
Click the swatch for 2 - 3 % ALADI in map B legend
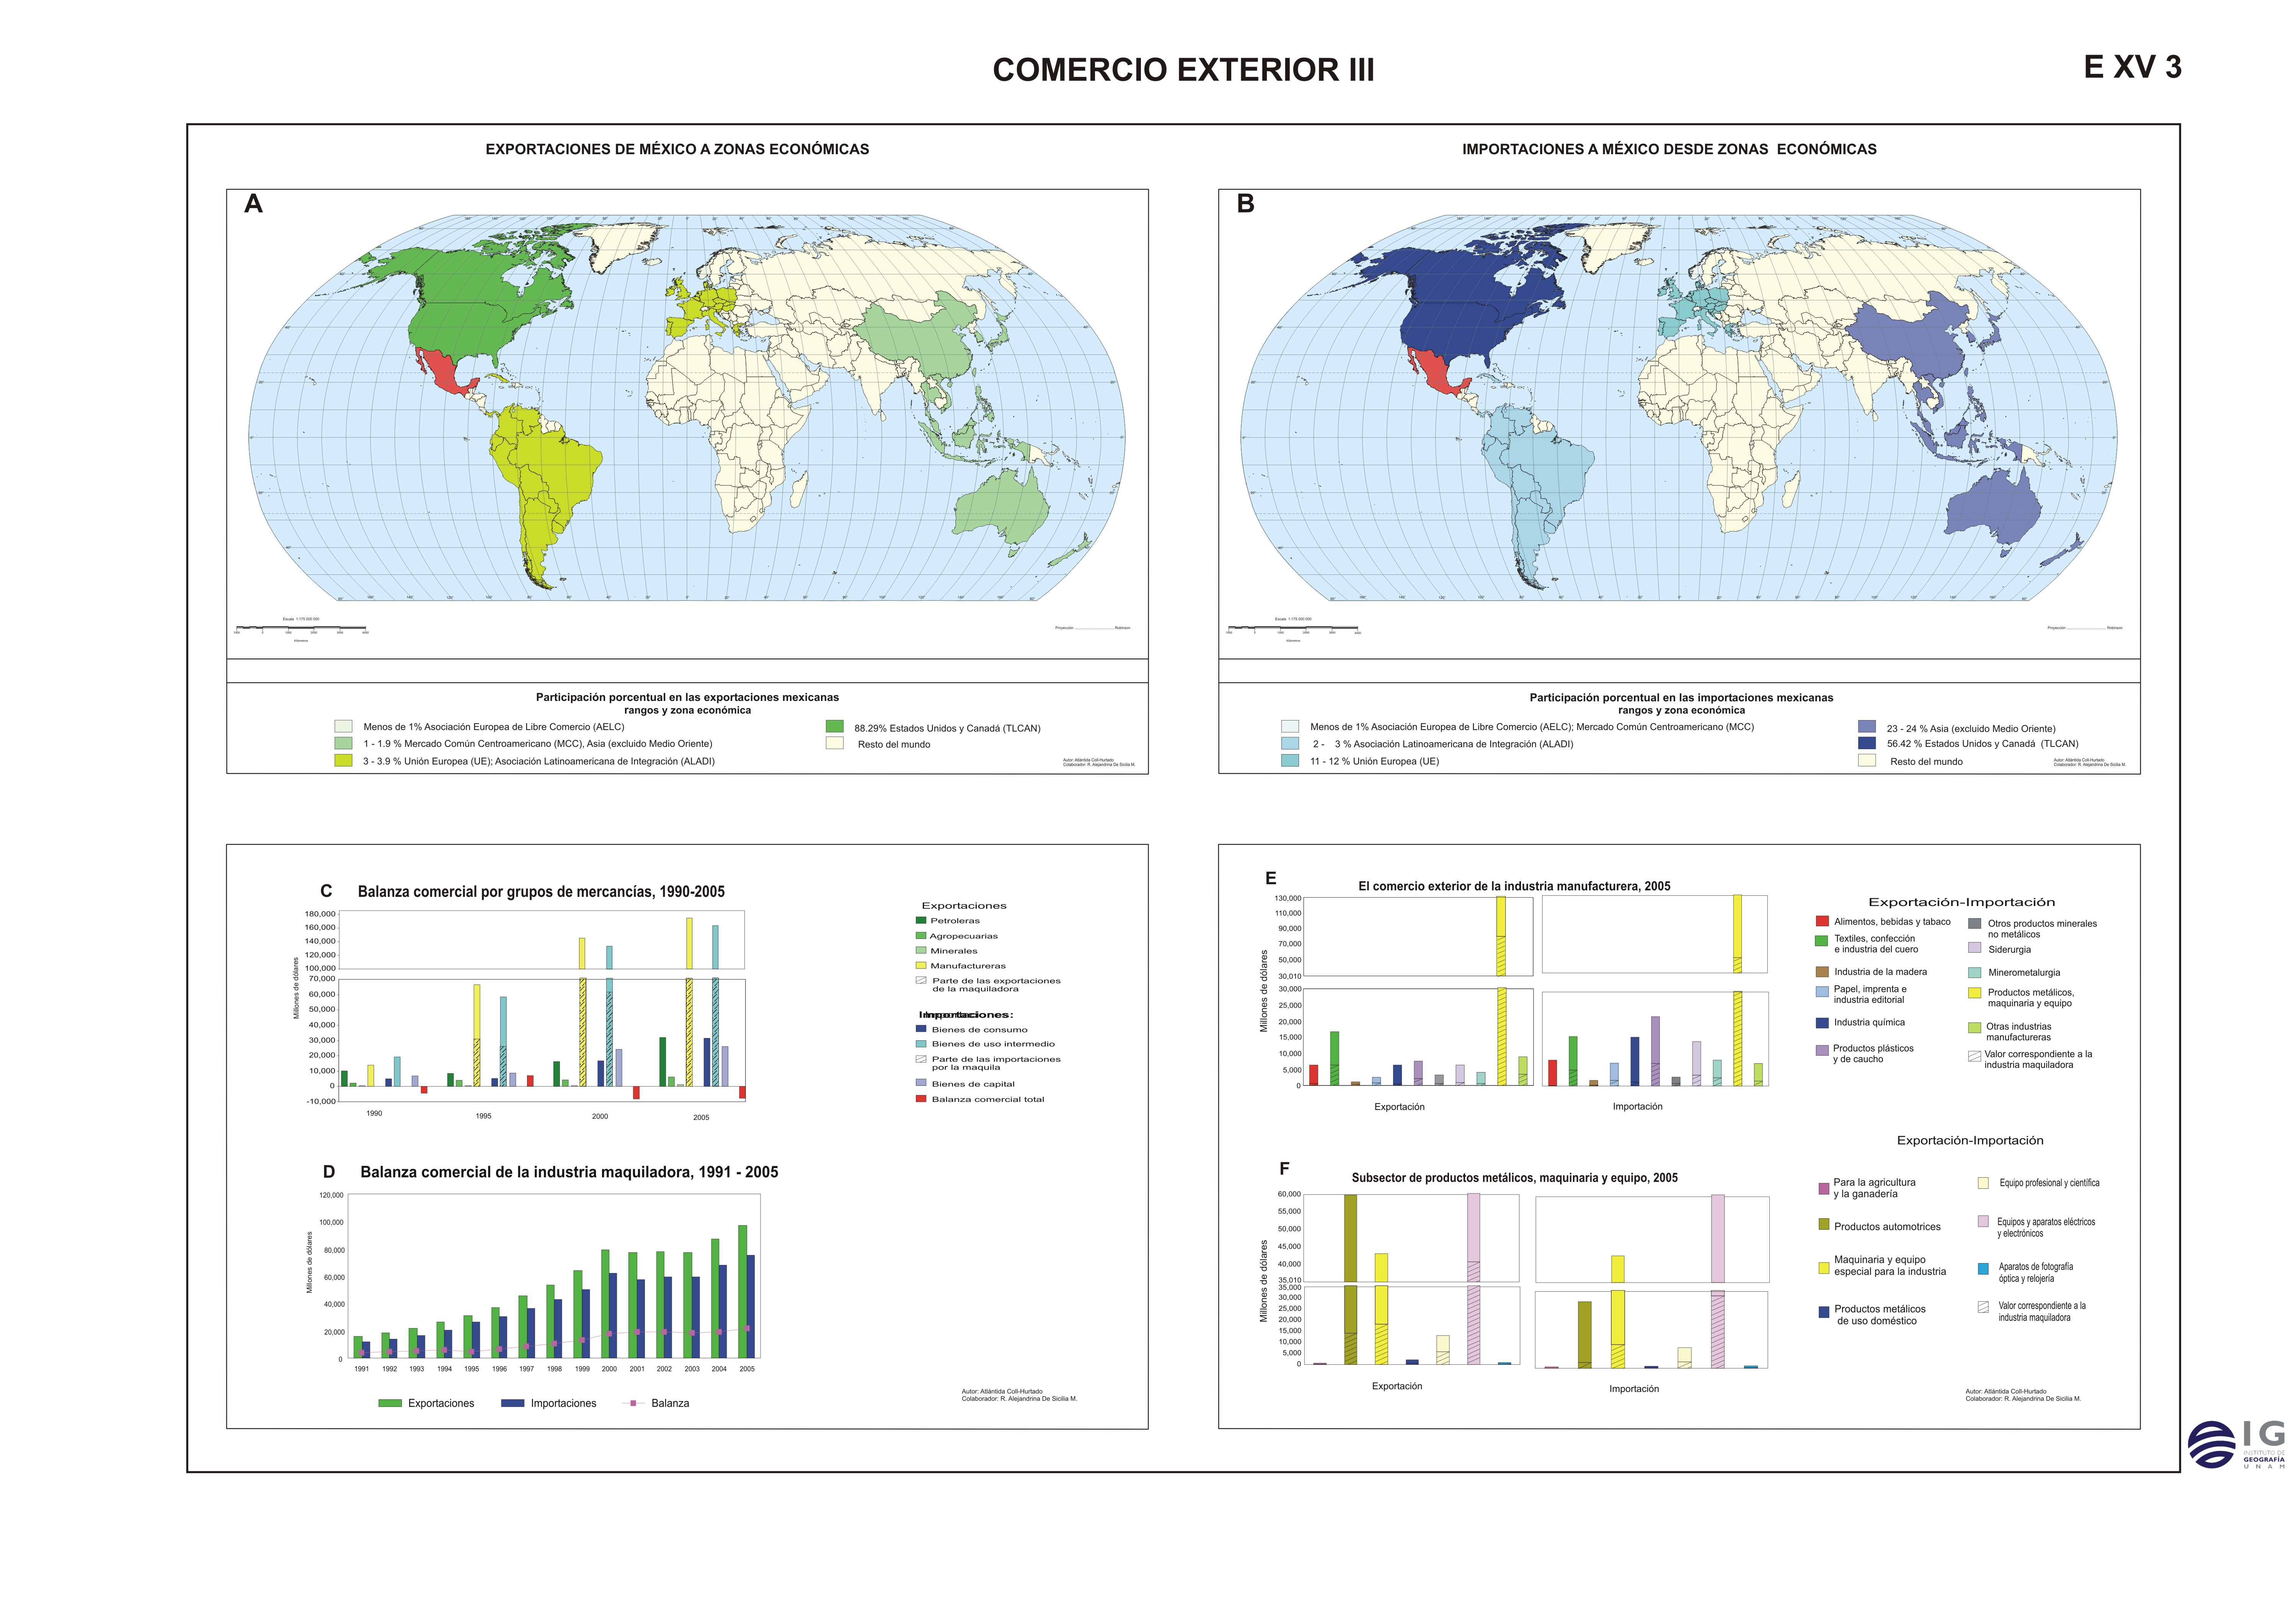tap(1290, 743)
